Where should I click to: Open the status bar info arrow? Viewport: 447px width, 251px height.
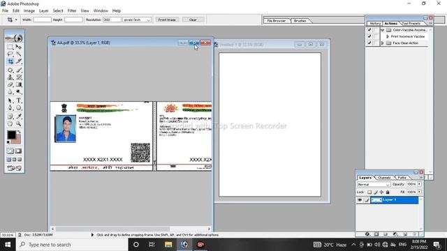(92, 235)
